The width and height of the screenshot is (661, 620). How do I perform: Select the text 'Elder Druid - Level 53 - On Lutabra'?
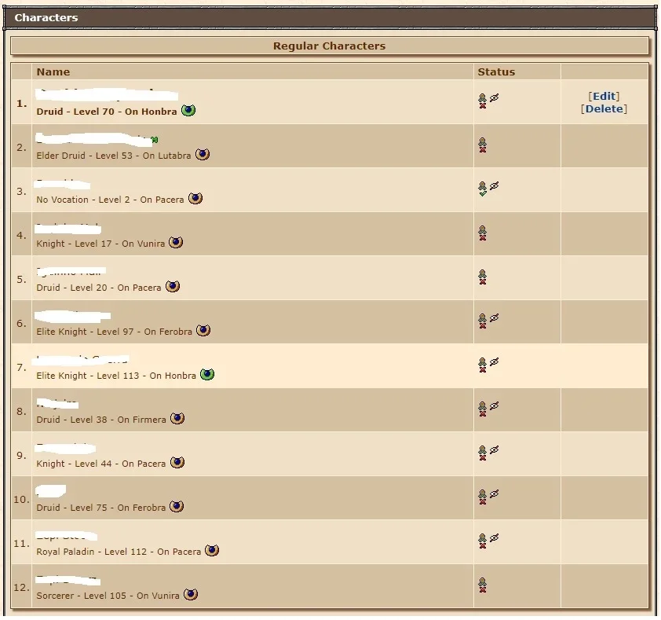113,156
